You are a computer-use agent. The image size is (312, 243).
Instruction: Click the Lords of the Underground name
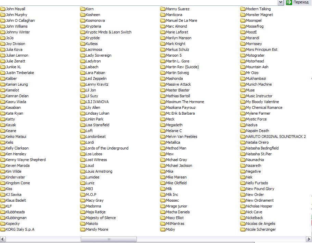[107, 148]
